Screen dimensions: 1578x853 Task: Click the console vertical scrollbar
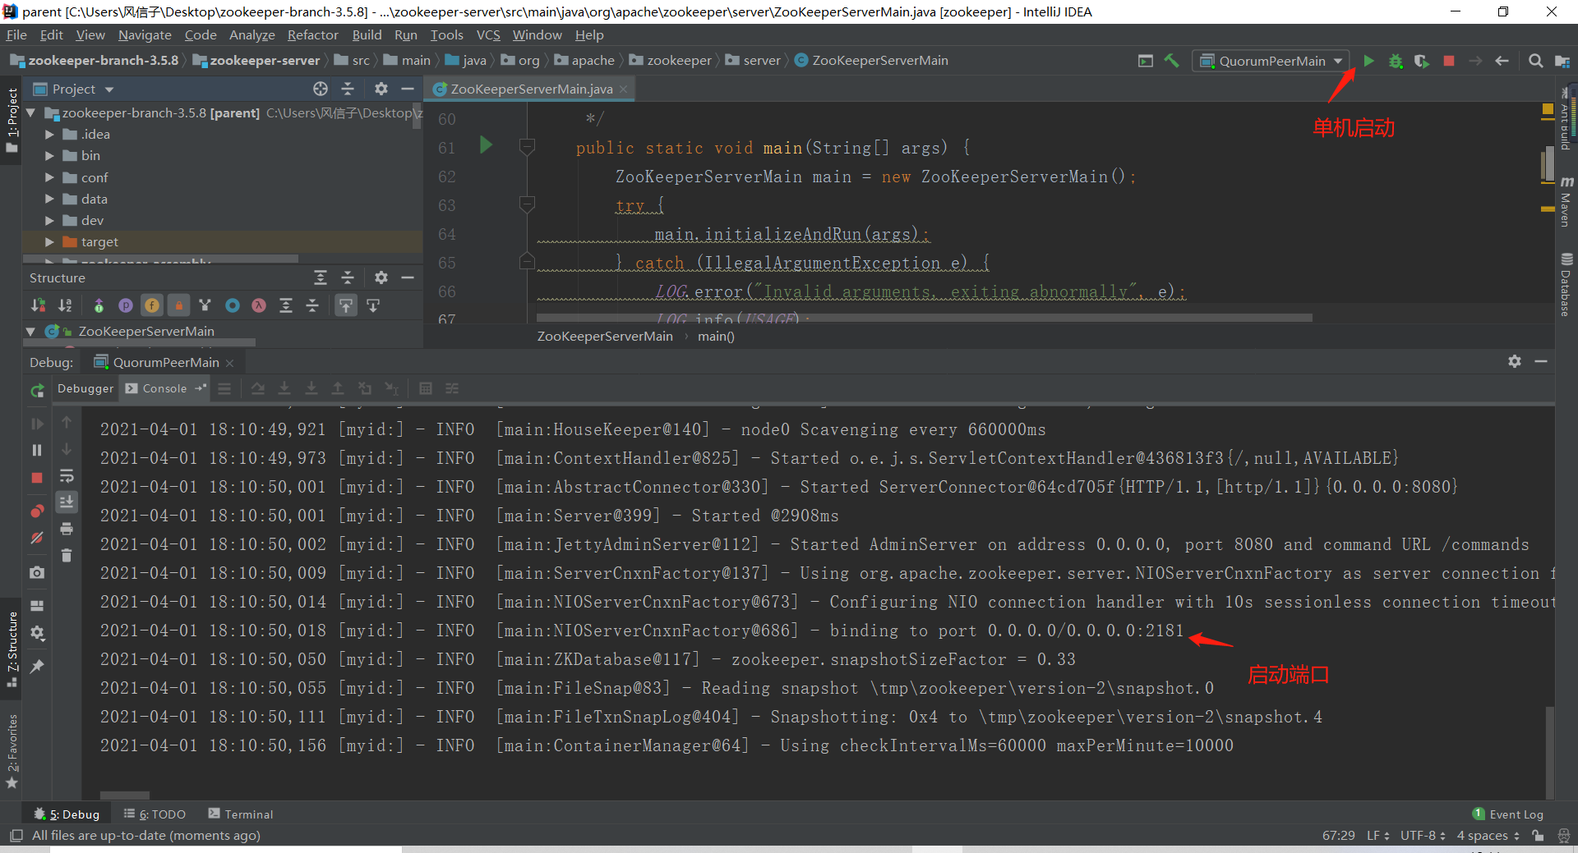(x=1550, y=751)
